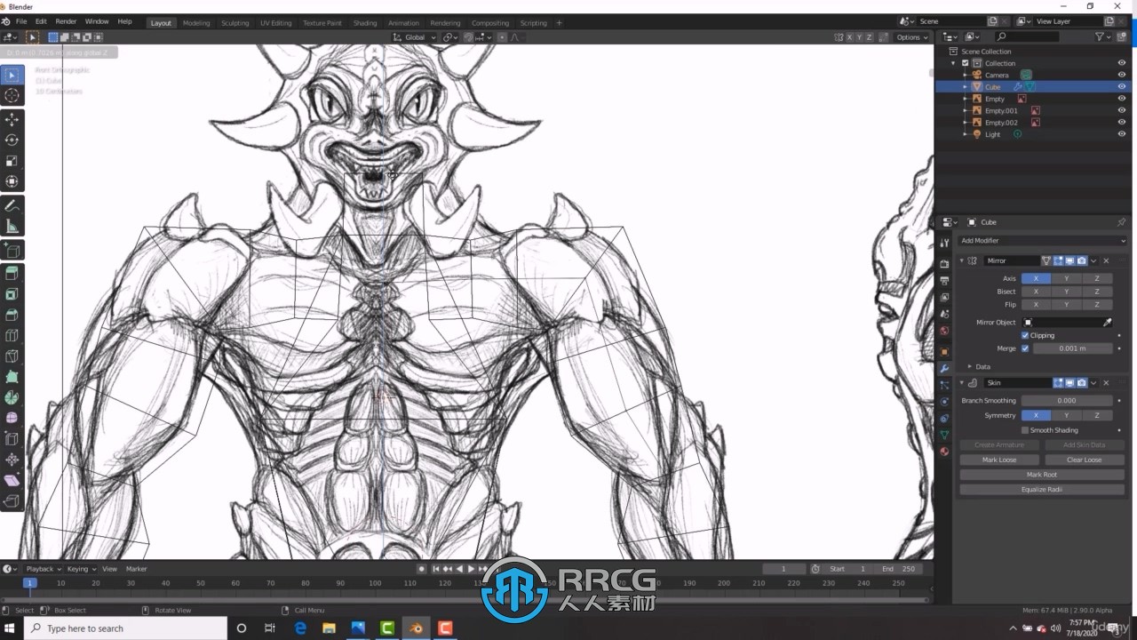The height and width of the screenshot is (640, 1137).
Task: Select the Poly Build tool
Action: pos(12,377)
